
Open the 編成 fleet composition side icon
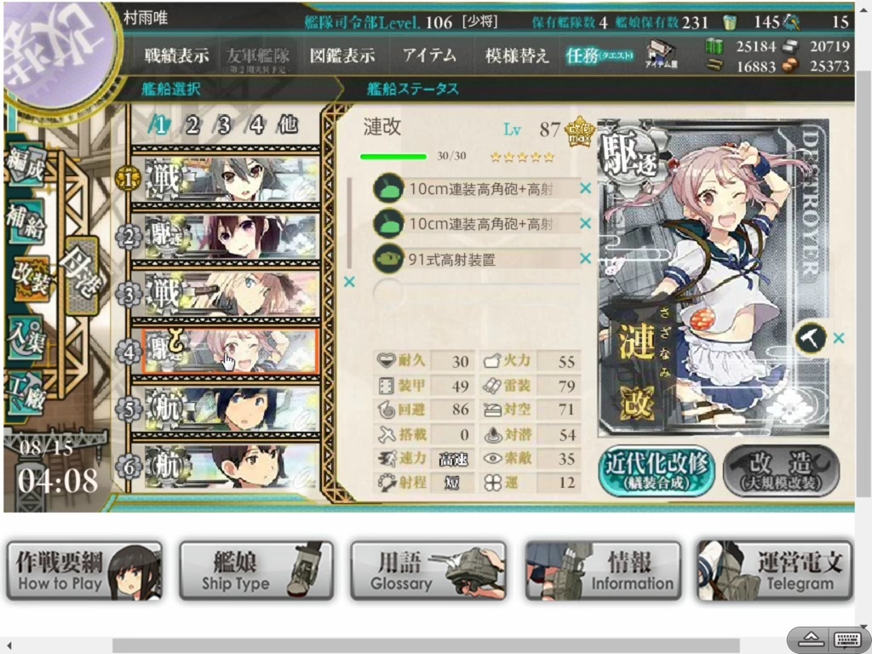[26, 166]
